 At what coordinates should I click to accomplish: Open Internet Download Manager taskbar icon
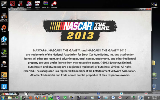point(51,98)
